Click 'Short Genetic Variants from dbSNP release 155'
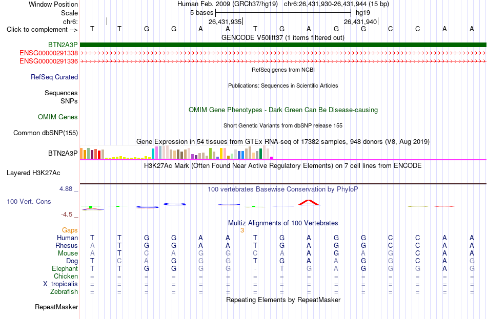Screen dimensions: 487x319 [x=283, y=125]
